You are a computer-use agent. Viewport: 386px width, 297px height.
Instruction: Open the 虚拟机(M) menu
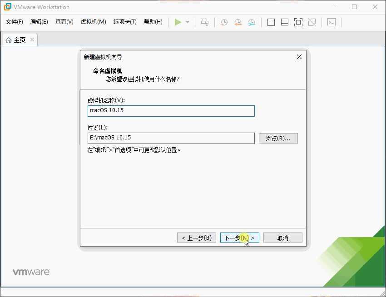coord(94,21)
